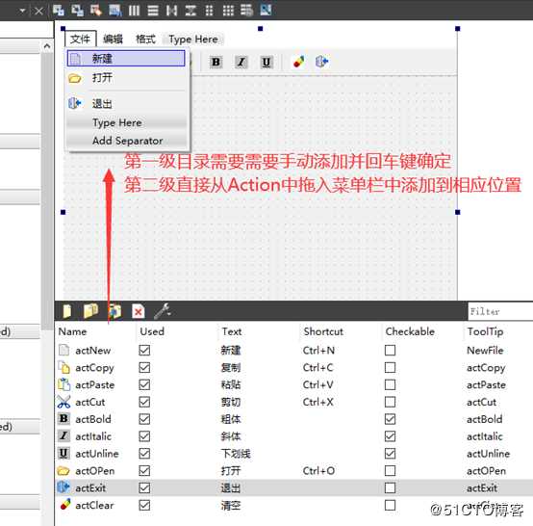
Task: Open the Configure wrench icon in Action Editor
Action: pos(163,311)
